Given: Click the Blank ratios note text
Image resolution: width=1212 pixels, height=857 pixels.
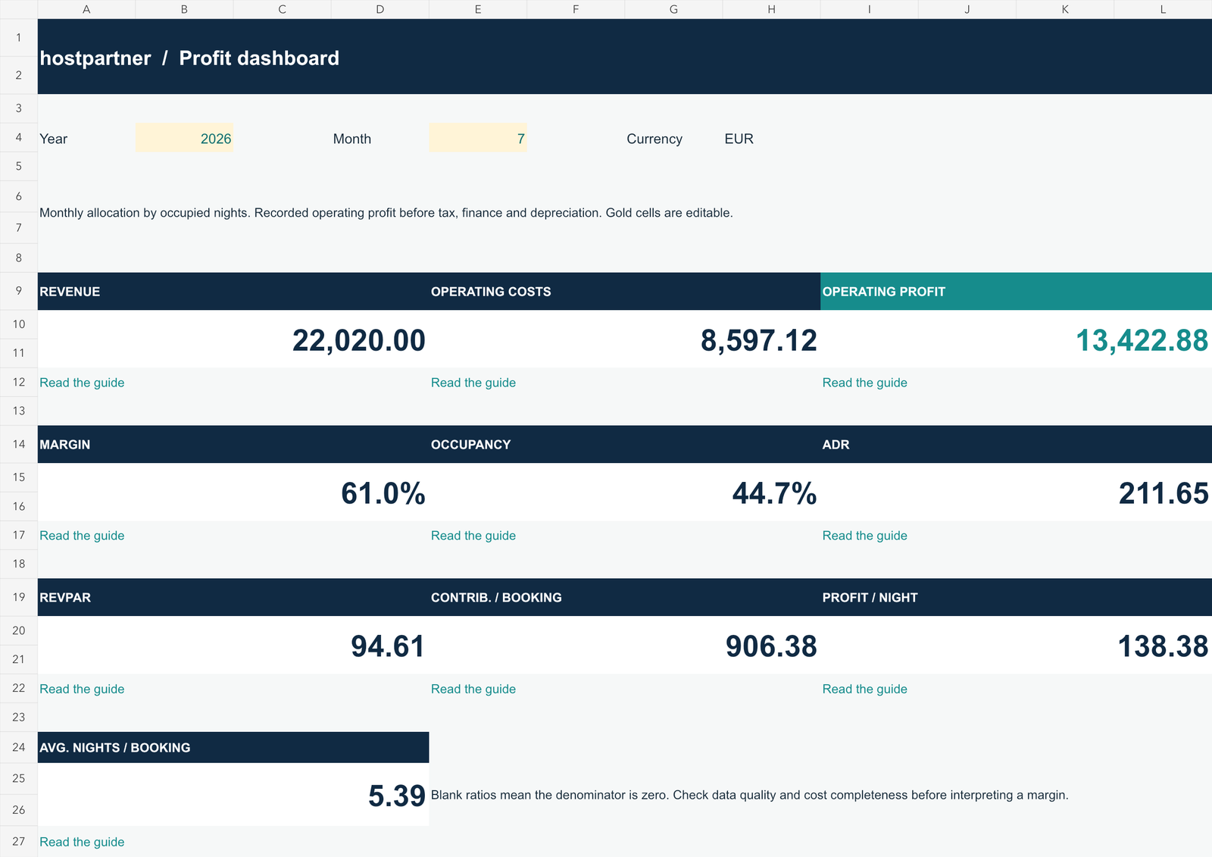Looking at the screenshot, I should point(750,795).
